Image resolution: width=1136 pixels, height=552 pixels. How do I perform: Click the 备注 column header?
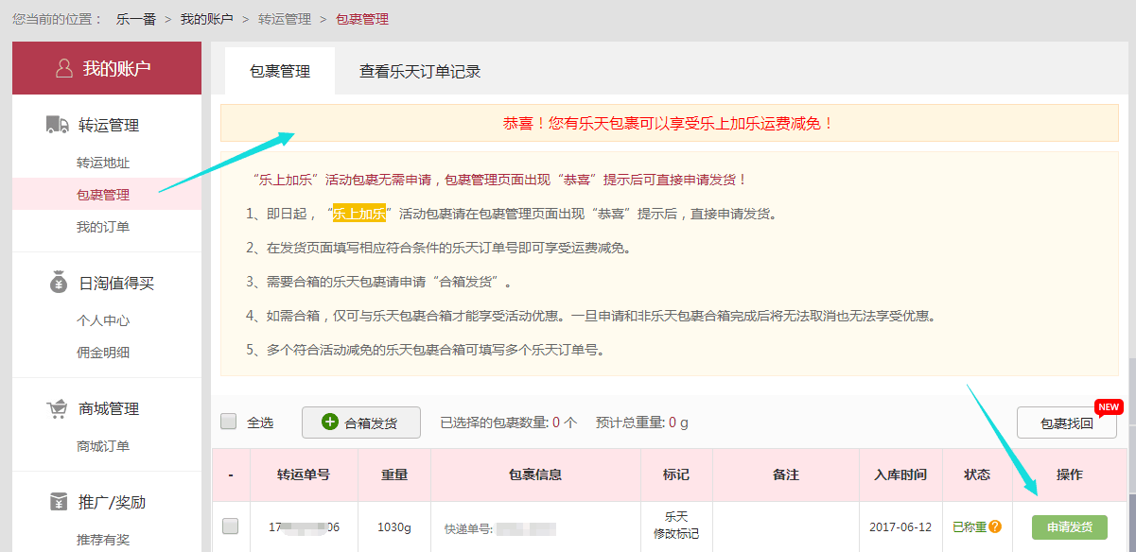(x=786, y=474)
